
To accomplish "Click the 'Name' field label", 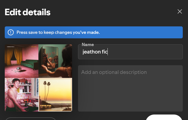I will (x=88, y=45).
